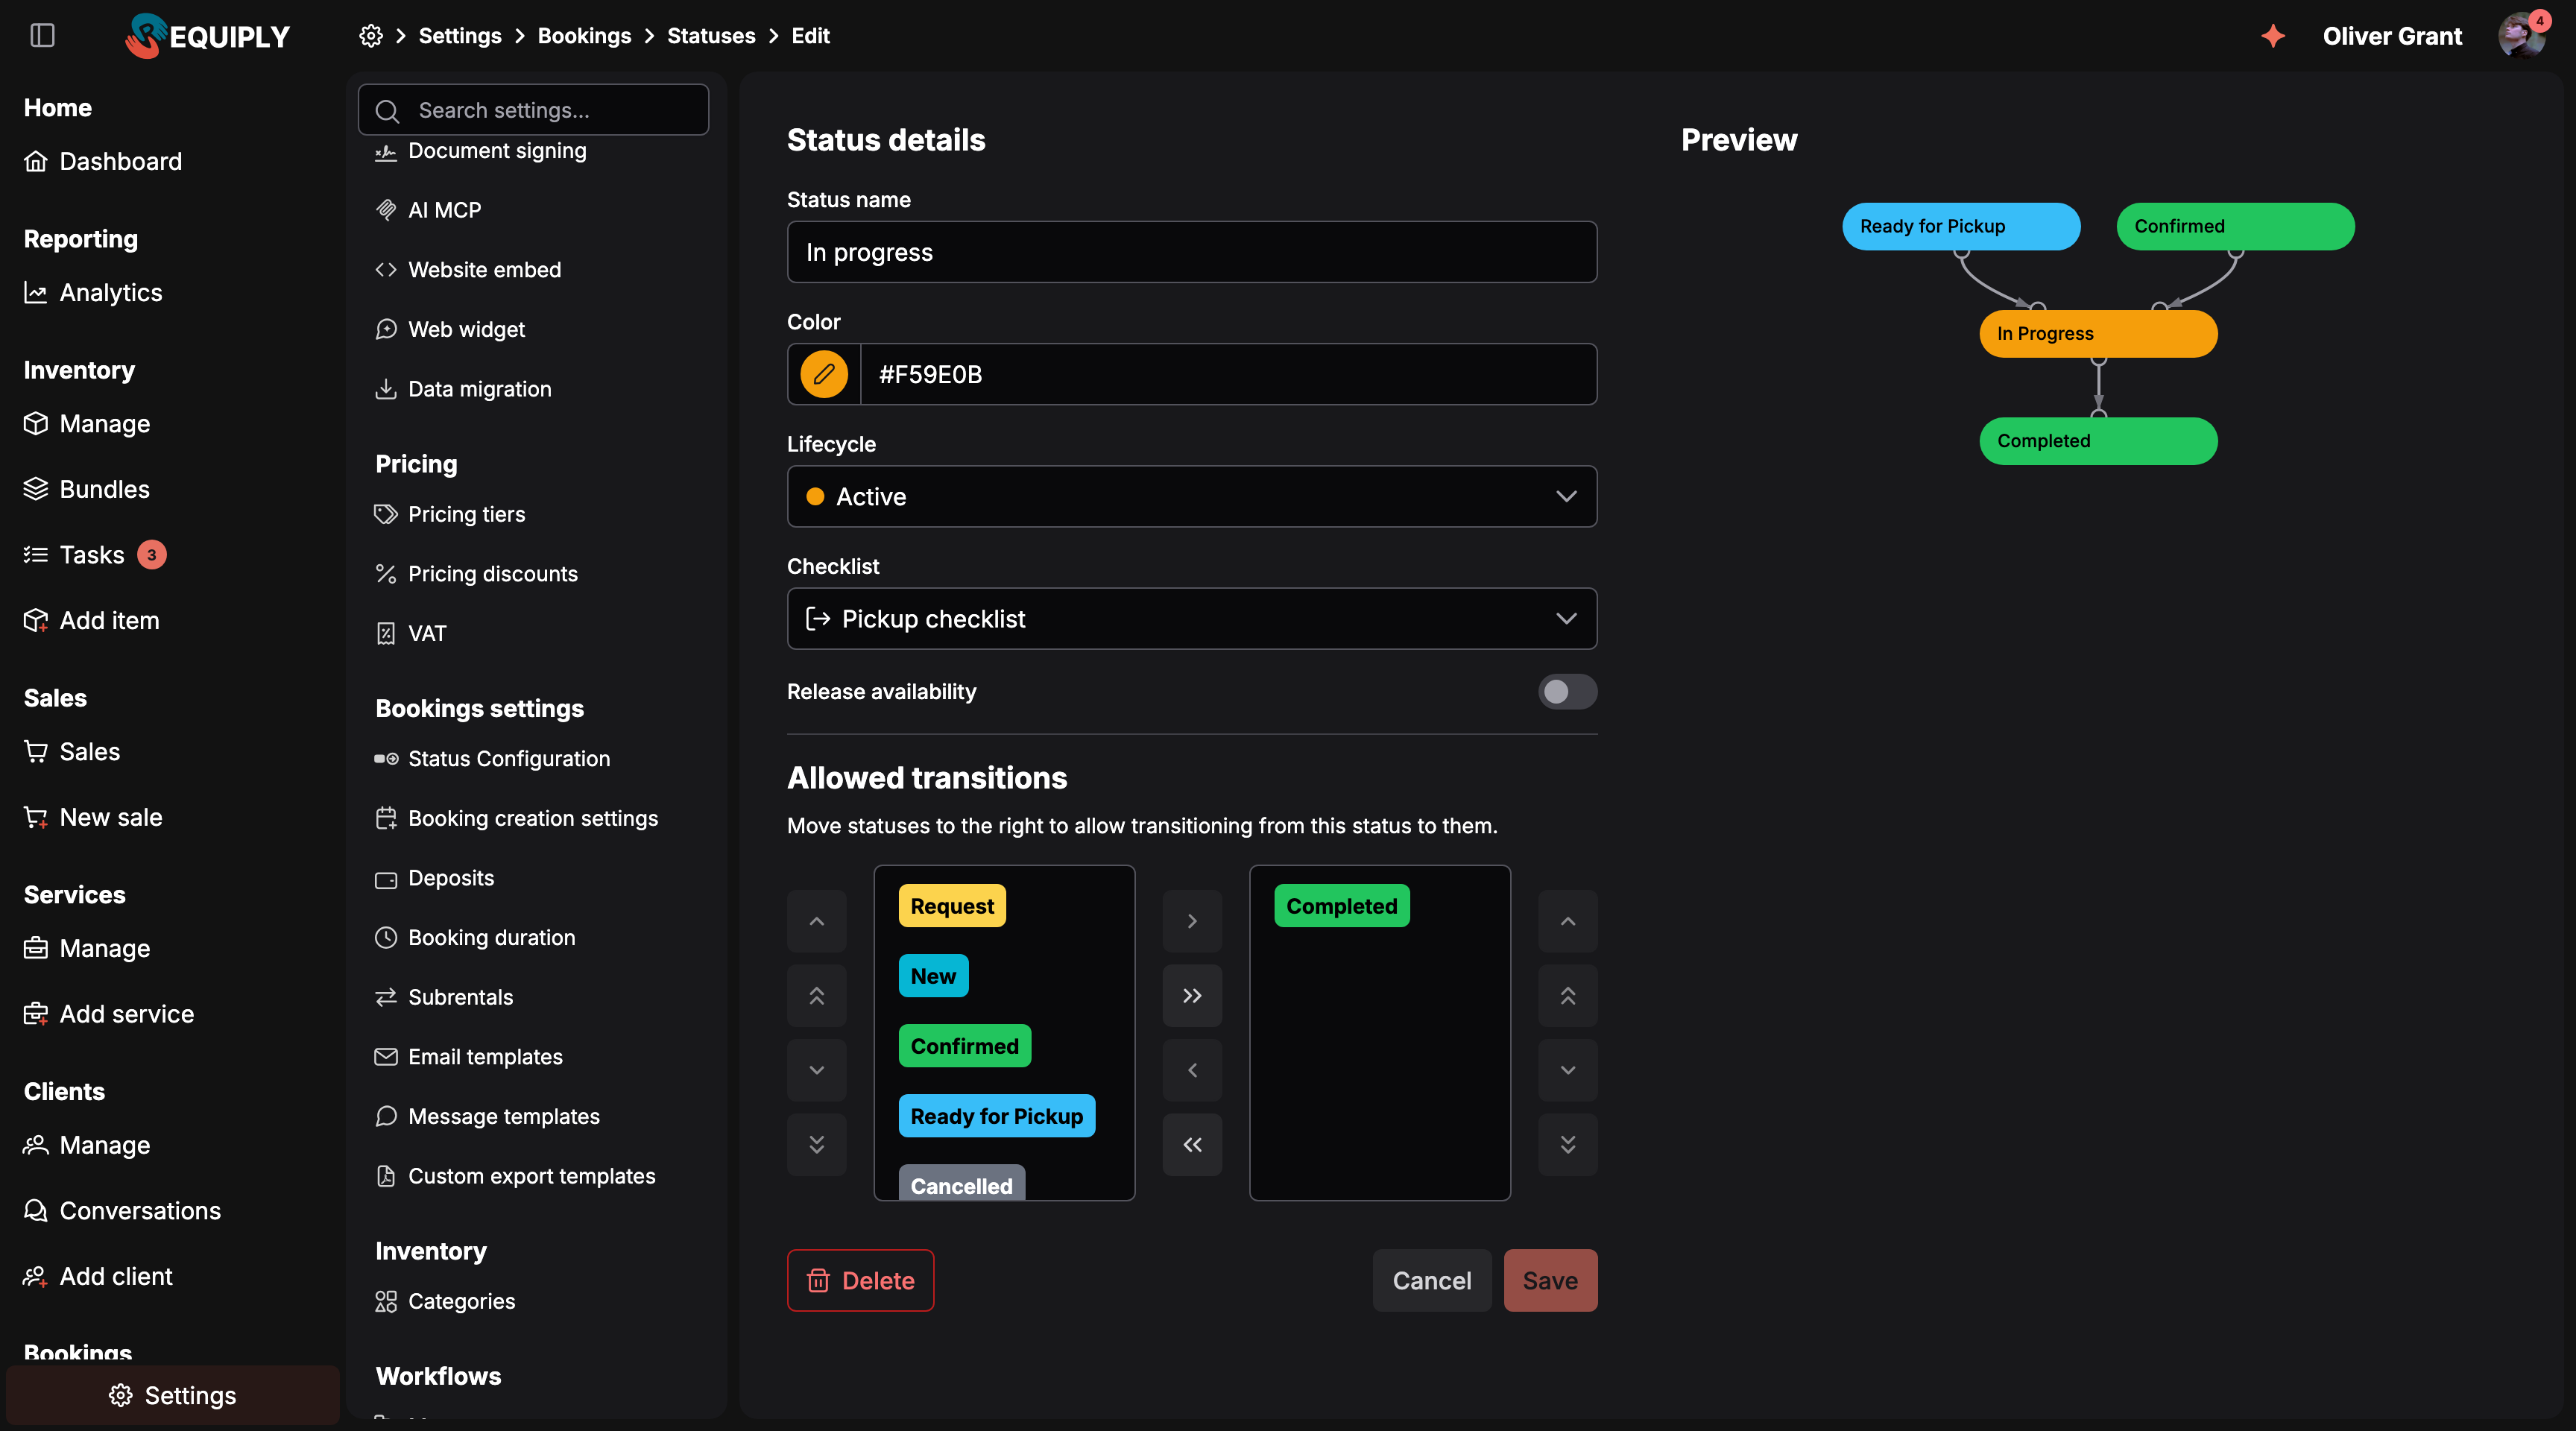
Task: Select the New status chip
Action: point(933,976)
